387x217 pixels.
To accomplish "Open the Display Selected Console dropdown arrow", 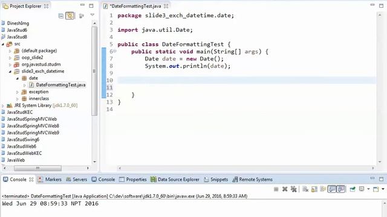I will [x=368, y=189].
